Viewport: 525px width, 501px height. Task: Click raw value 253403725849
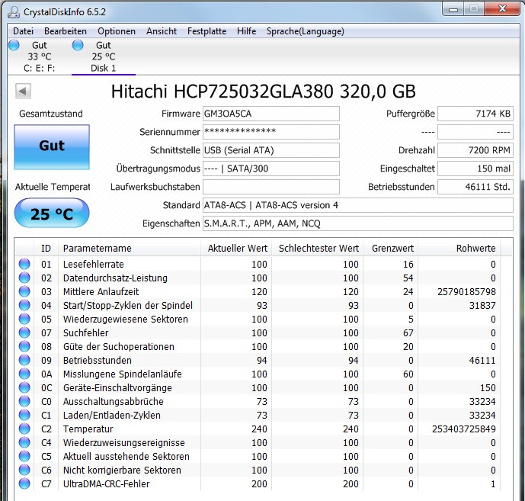464,429
